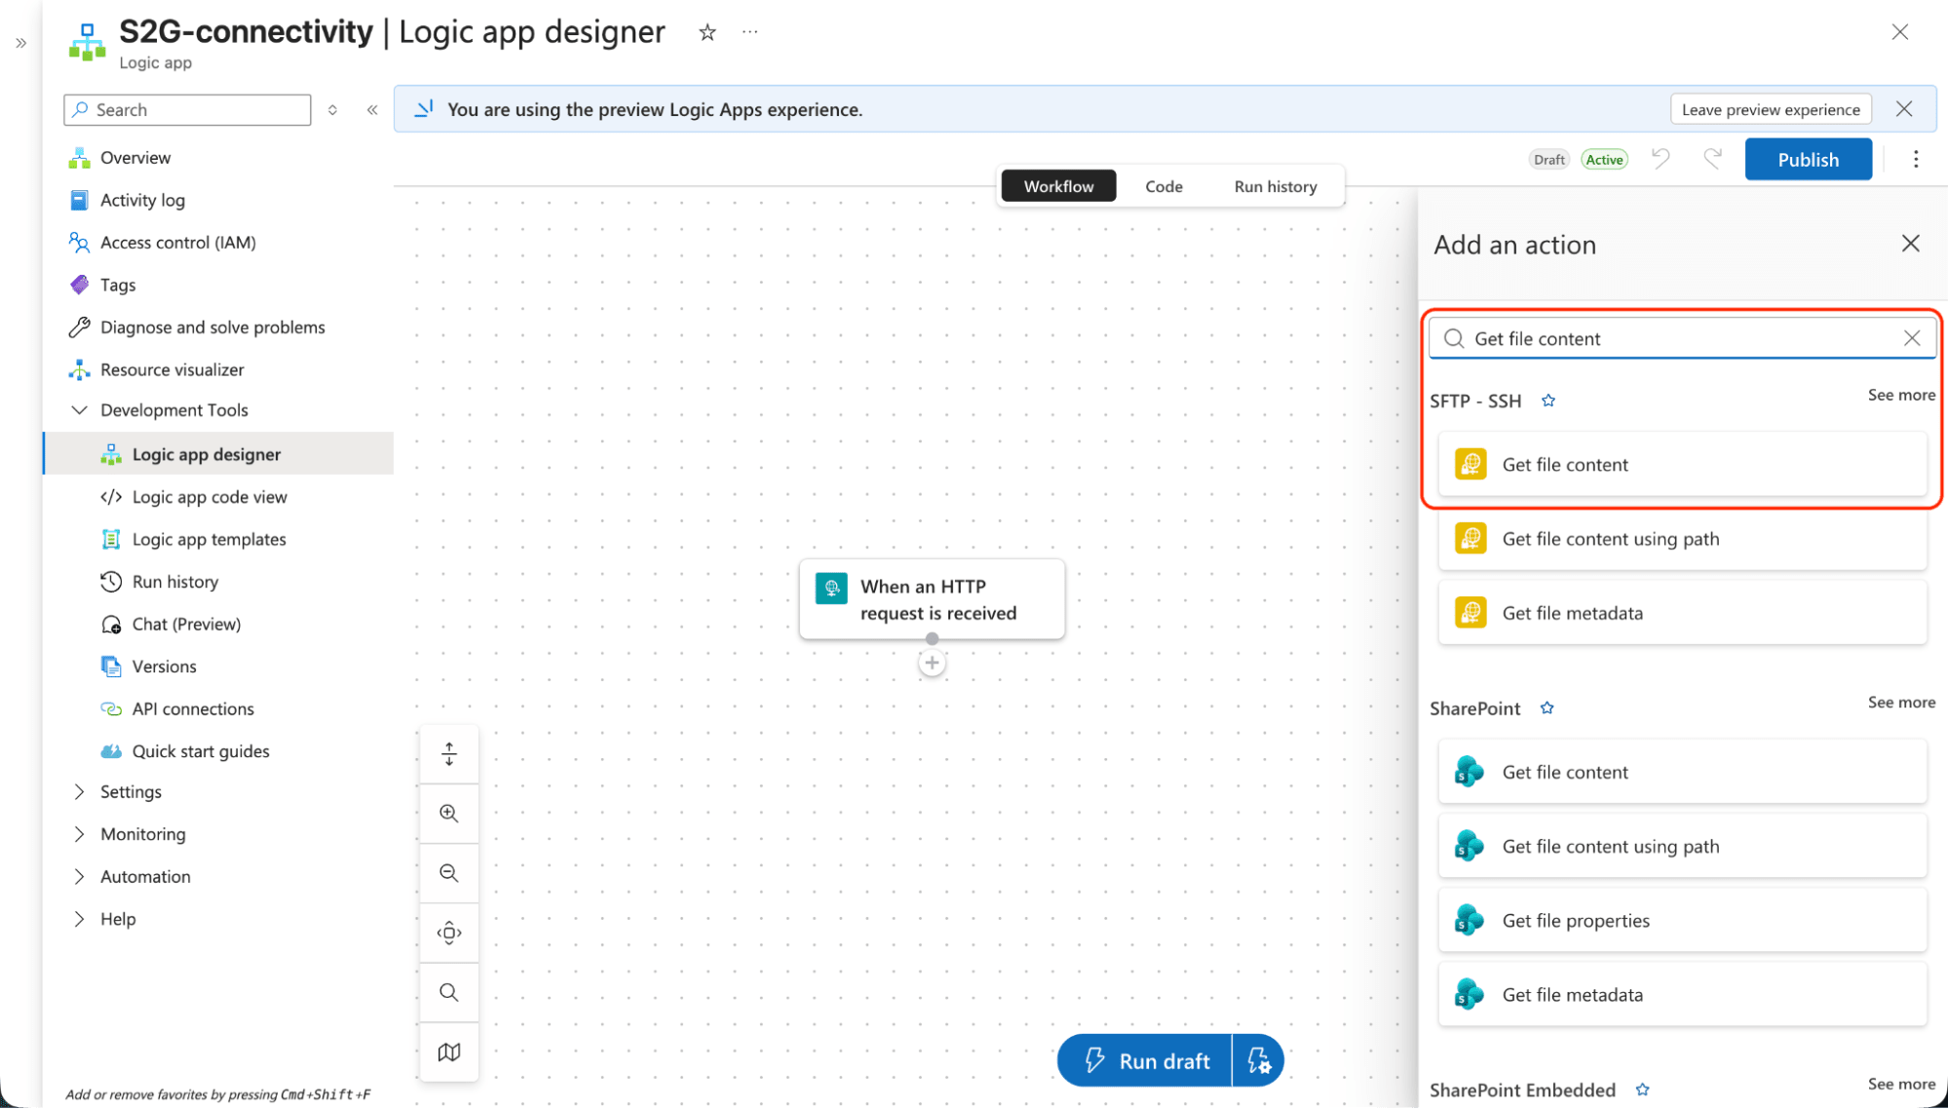
Task: Expand the Help menu group
Action: click(x=79, y=919)
